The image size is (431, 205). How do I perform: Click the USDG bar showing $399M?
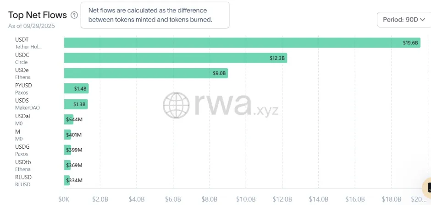coord(67,150)
